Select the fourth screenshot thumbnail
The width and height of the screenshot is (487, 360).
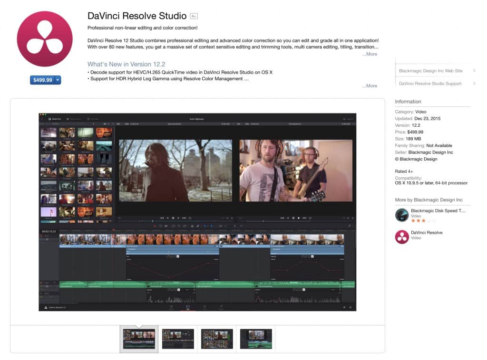256,339
